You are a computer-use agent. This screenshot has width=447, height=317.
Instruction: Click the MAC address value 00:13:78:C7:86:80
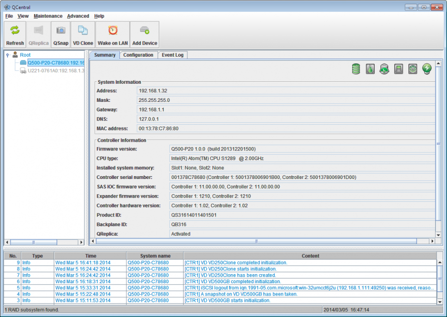tap(158, 129)
